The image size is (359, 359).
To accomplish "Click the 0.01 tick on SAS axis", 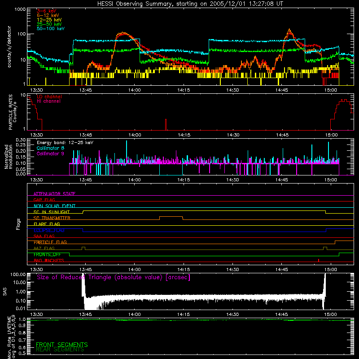I will tap(21, 308).
